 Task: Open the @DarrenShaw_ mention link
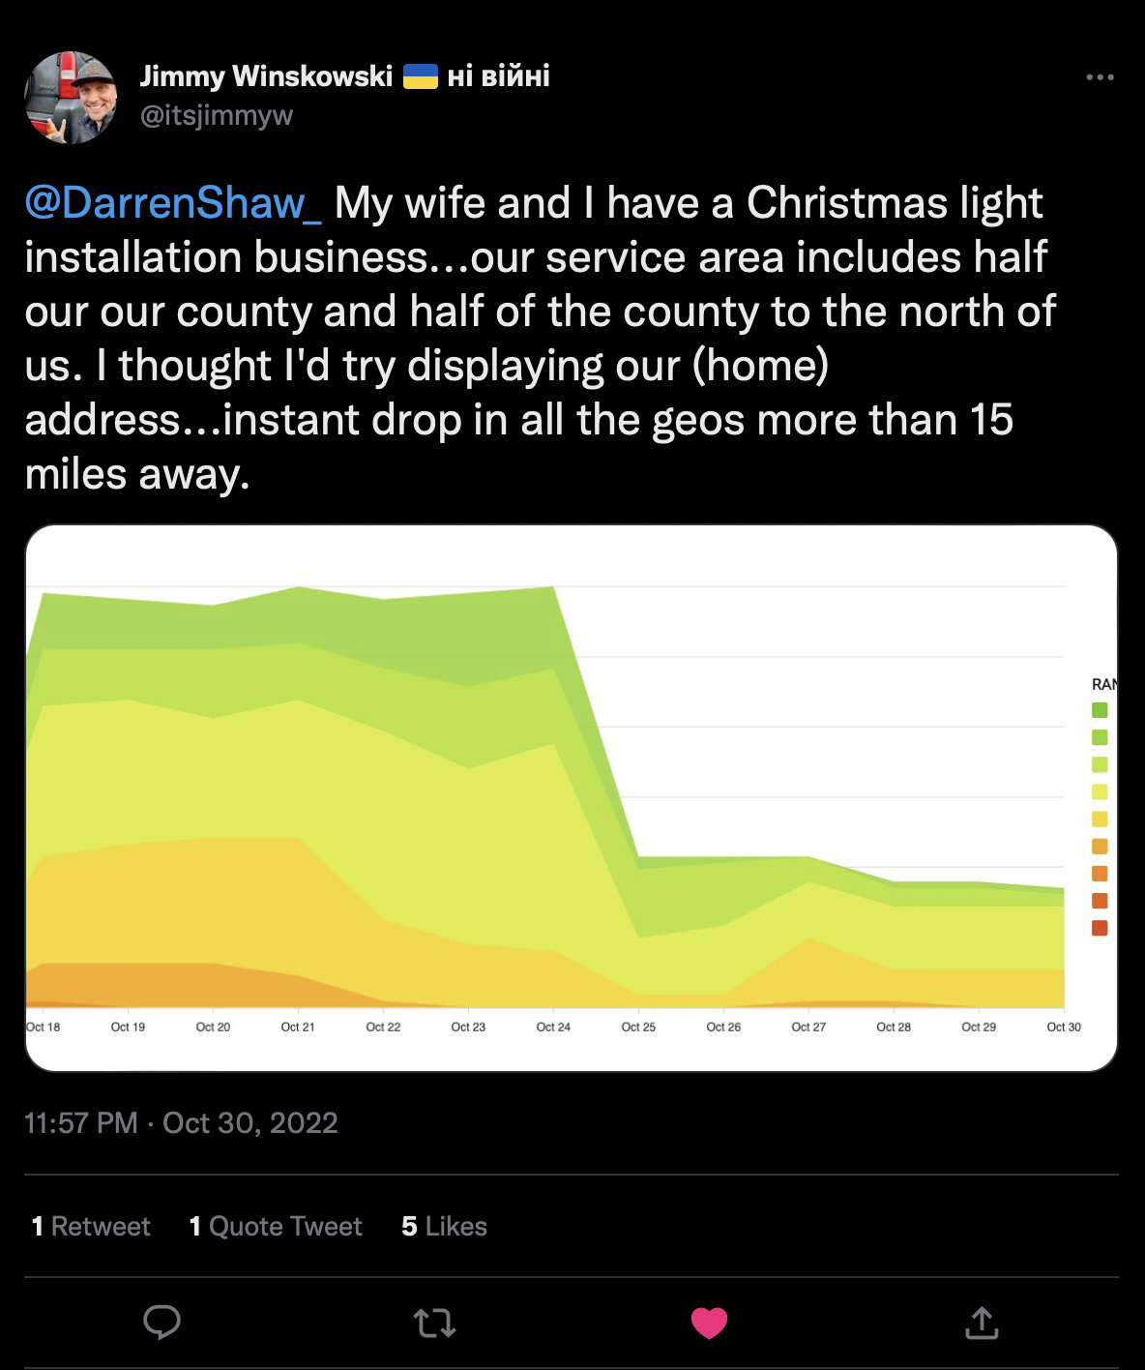click(173, 203)
